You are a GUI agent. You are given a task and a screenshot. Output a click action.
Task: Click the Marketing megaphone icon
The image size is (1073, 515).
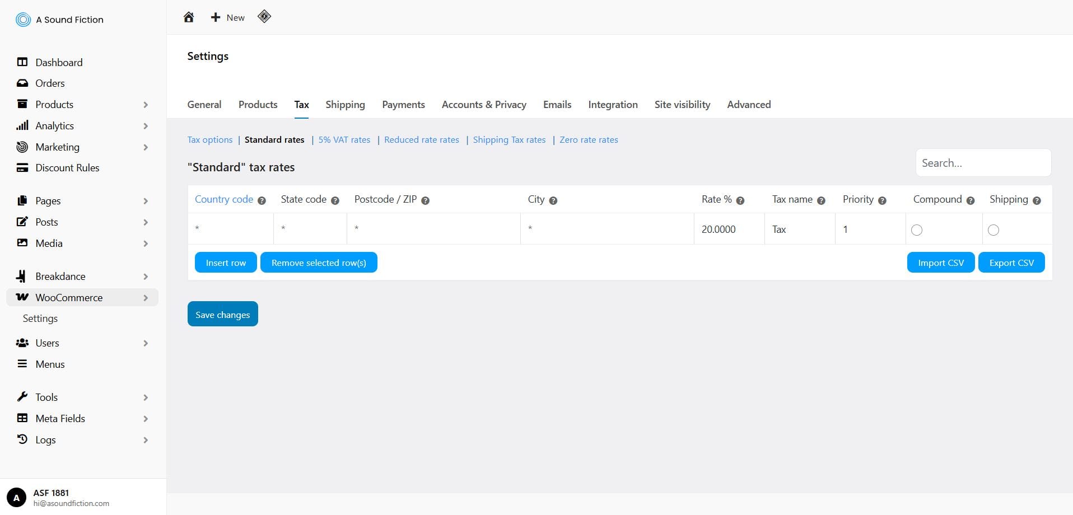22,147
